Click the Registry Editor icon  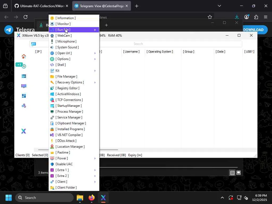52,88
